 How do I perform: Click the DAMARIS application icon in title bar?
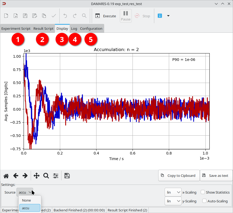point(4,4)
